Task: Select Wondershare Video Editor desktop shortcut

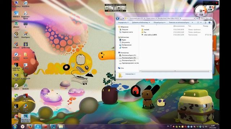Action: [26, 118]
